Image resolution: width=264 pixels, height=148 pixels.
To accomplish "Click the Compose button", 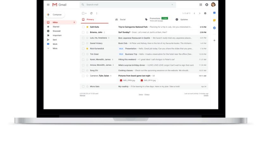I will 55,15.
